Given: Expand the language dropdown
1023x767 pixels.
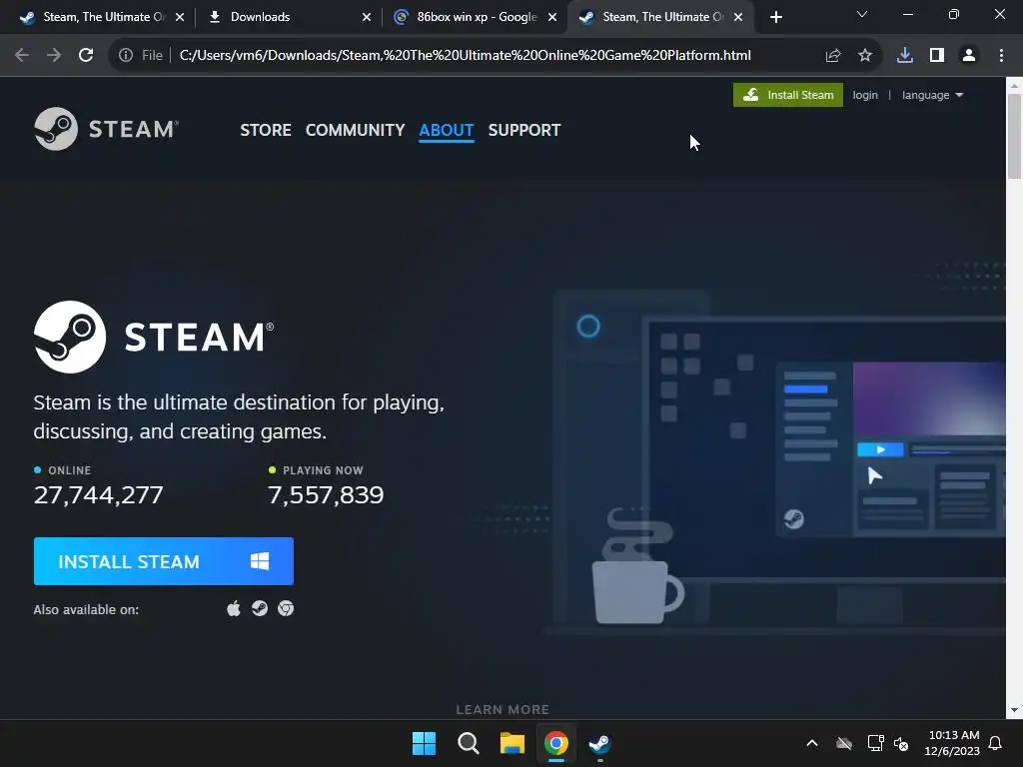Looking at the screenshot, I should point(932,95).
